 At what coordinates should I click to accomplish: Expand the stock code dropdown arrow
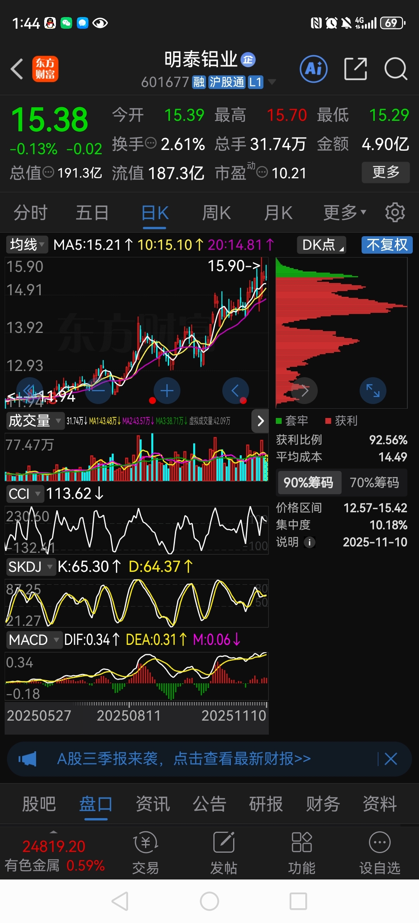coord(272,82)
